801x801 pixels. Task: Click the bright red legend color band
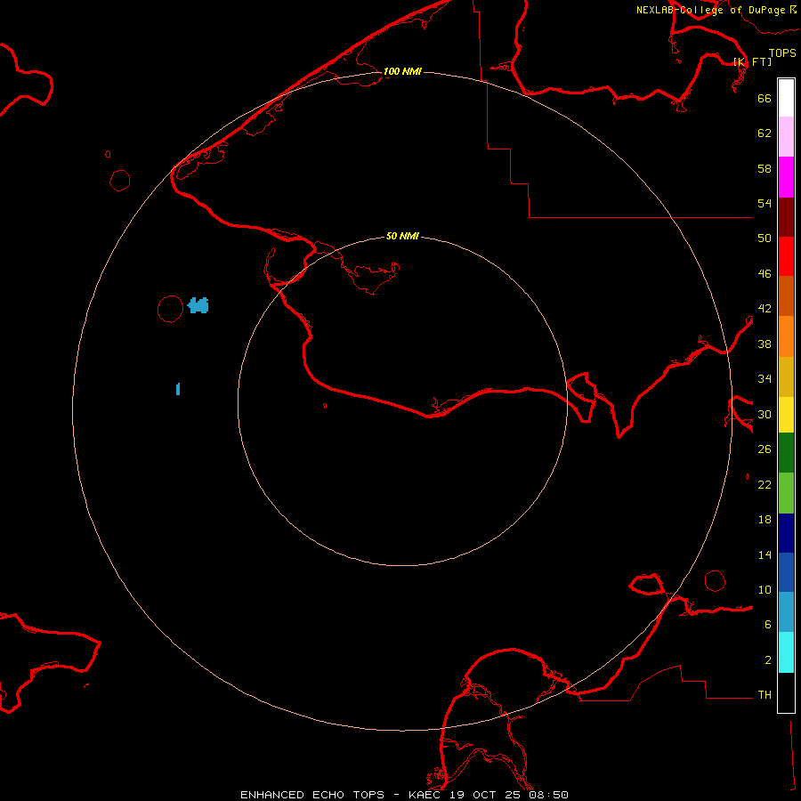pos(786,256)
